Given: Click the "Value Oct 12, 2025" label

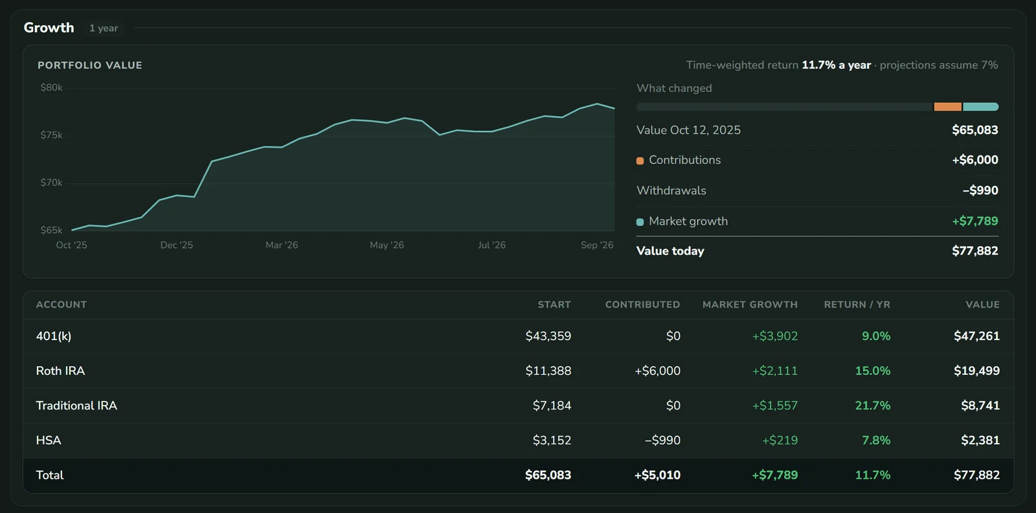Looking at the screenshot, I should coord(688,130).
